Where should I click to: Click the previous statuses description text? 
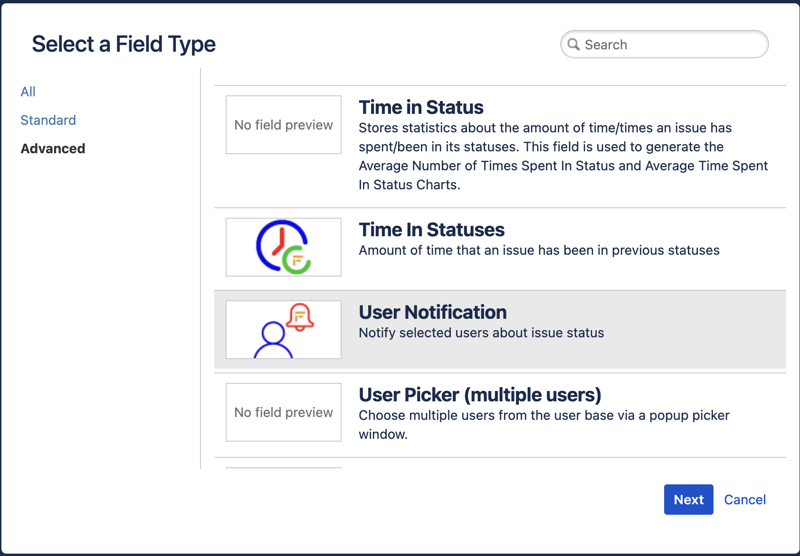pyautogui.click(x=539, y=250)
